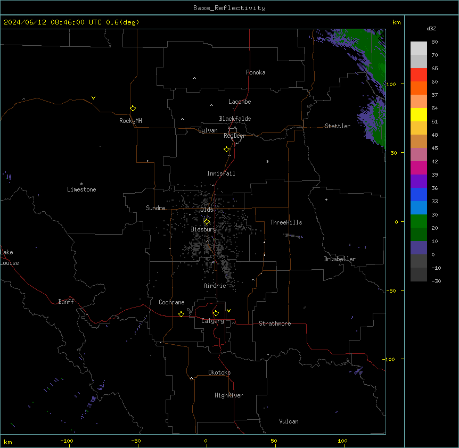Click the Lake Louise label

10,258
